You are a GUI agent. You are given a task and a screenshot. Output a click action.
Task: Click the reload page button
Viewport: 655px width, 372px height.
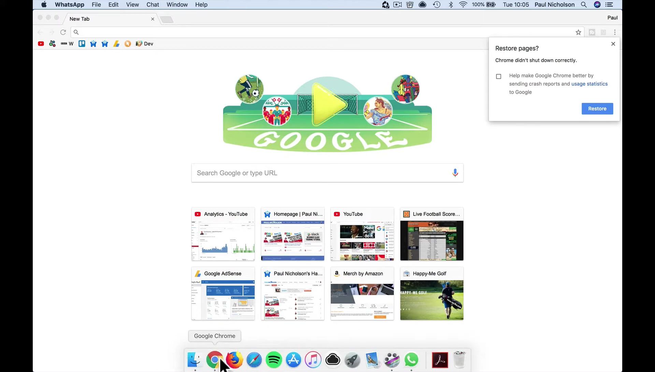click(63, 32)
